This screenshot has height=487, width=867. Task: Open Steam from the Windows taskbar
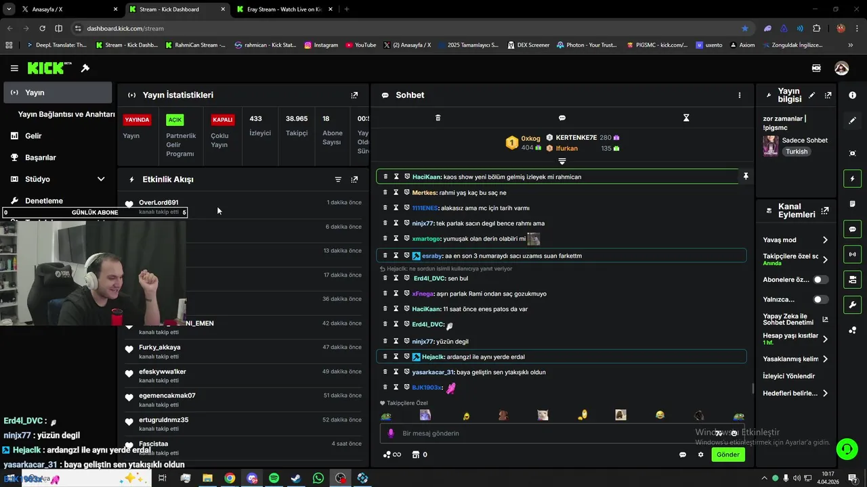[296, 478]
